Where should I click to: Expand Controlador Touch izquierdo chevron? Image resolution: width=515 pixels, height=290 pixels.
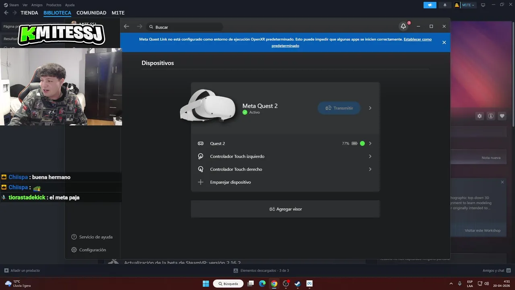click(370, 156)
